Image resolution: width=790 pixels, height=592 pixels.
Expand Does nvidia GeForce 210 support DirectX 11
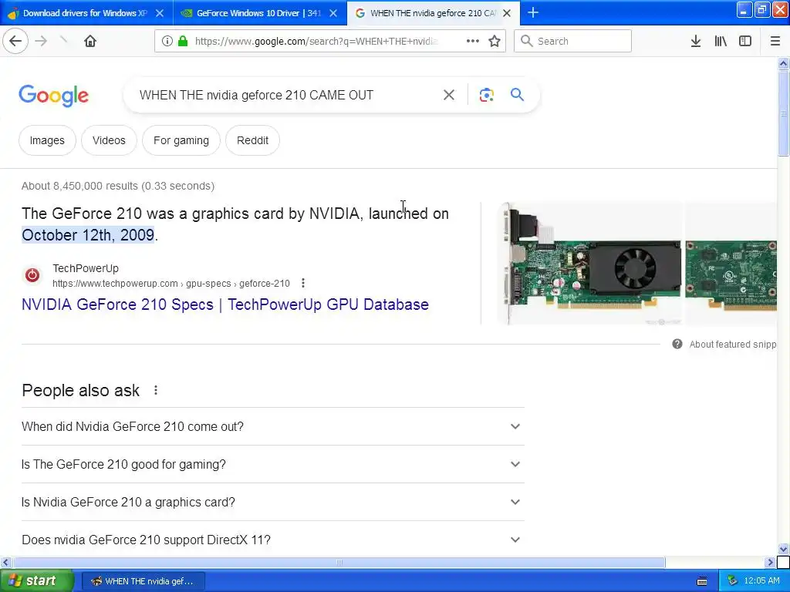click(x=273, y=540)
